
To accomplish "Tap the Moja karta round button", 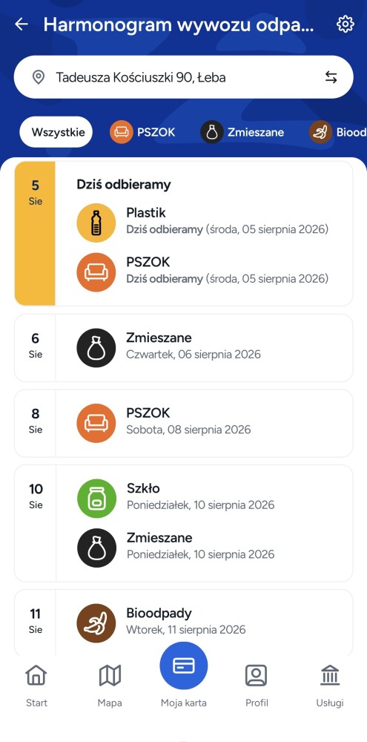I will coord(184,666).
